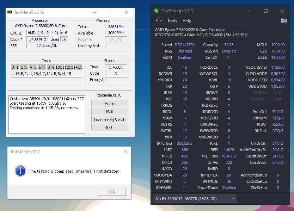Click the ZenTimings screenshot camera icon
This screenshot has height=211, width=294.
[283, 20]
